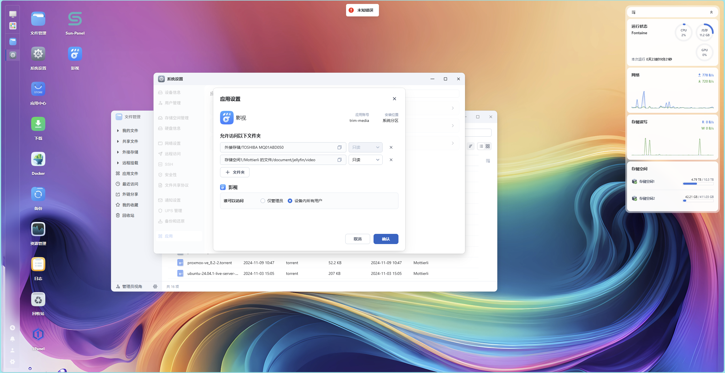Viewport: 725px width, 373px height.
Task: Select 最近访问 in file manager sidebar
Action: pos(130,184)
